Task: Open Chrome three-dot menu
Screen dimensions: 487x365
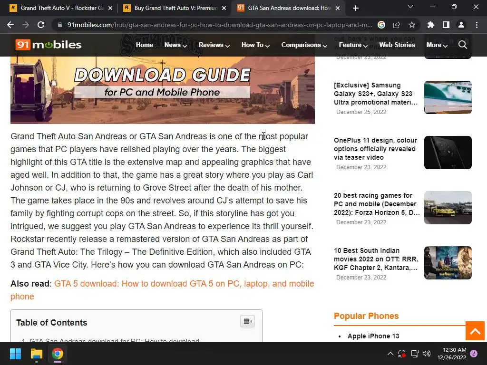Action: click(x=477, y=25)
